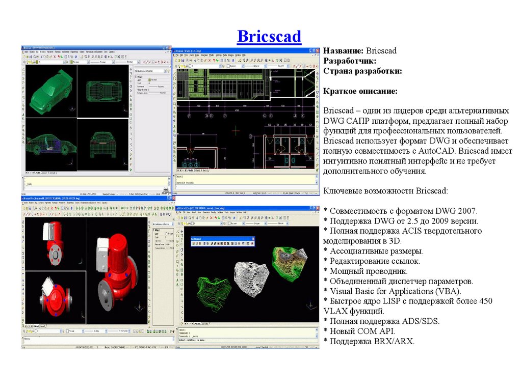Select Model tab in floor-plan window

point(191,170)
